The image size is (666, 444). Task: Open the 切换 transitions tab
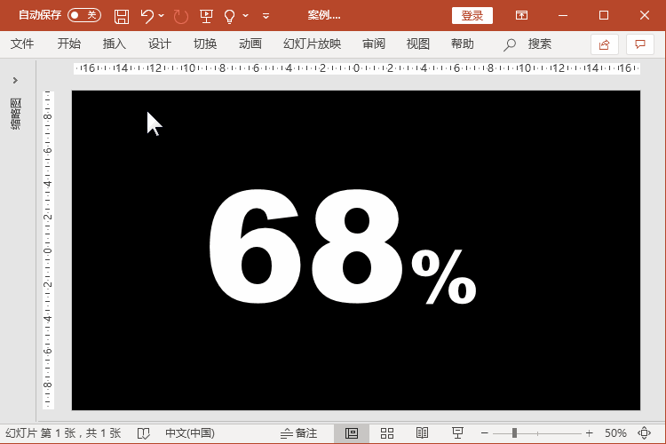tap(205, 44)
